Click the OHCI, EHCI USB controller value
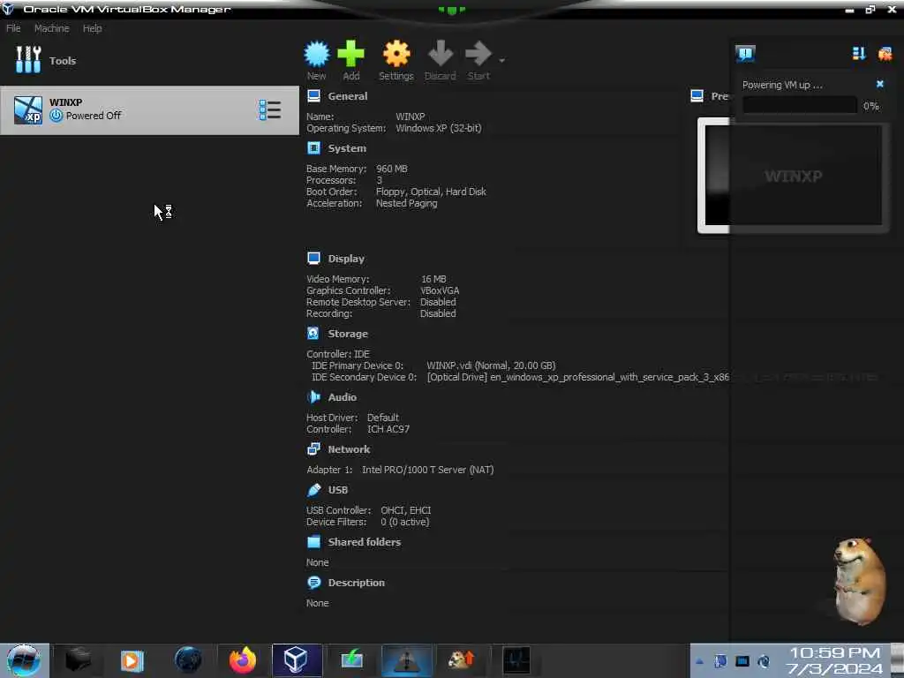The height and width of the screenshot is (678, 904). click(x=405, y=510)
